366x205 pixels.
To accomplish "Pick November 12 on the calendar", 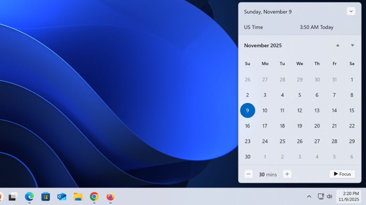I will 300,110.
